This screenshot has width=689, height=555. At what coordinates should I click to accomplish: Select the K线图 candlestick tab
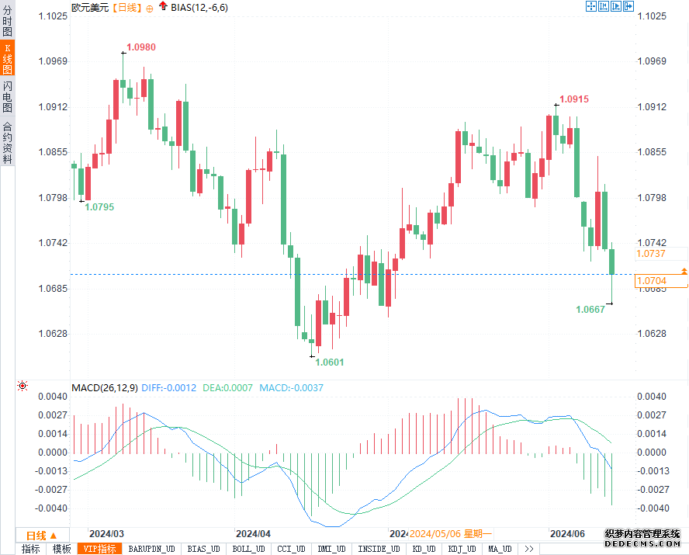(x=8, y=58)
